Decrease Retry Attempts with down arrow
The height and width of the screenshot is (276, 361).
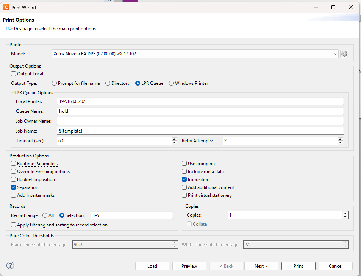340,143
